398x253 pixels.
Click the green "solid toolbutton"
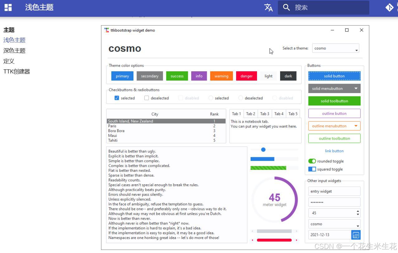334,101
